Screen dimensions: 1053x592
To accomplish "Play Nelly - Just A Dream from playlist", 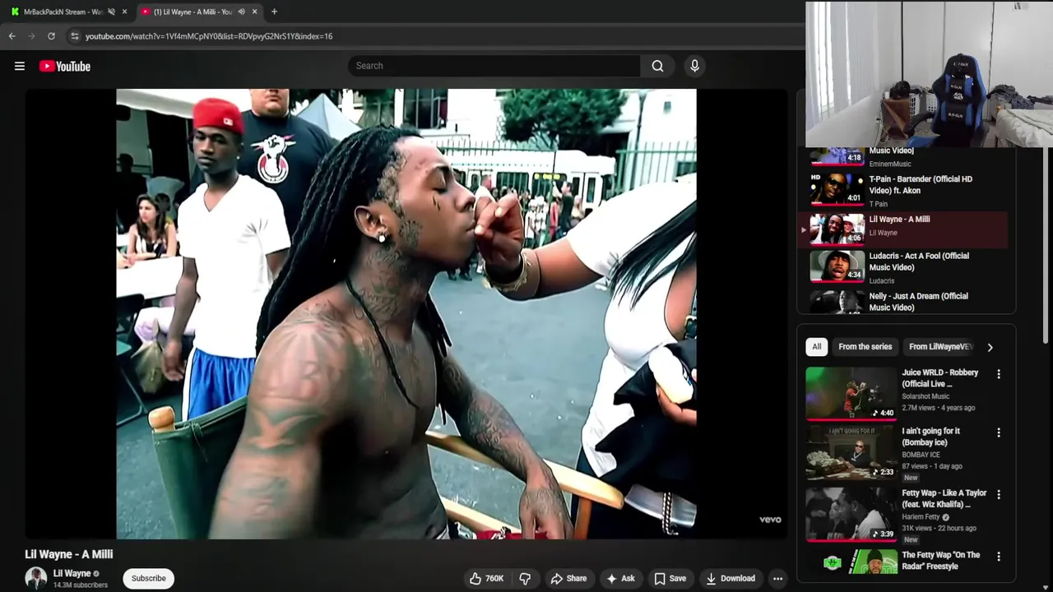I will [905, 302].
